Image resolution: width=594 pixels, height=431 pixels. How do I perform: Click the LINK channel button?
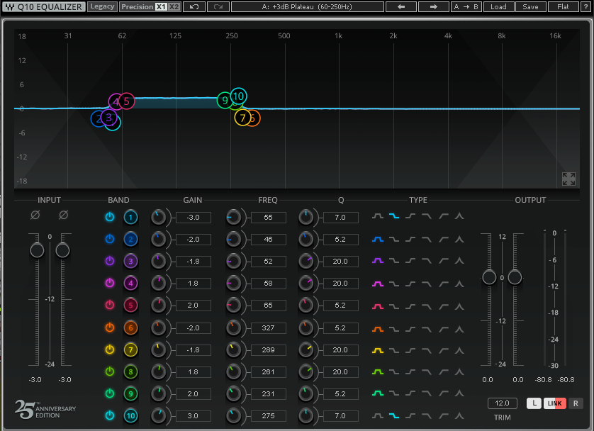point(554,403)
